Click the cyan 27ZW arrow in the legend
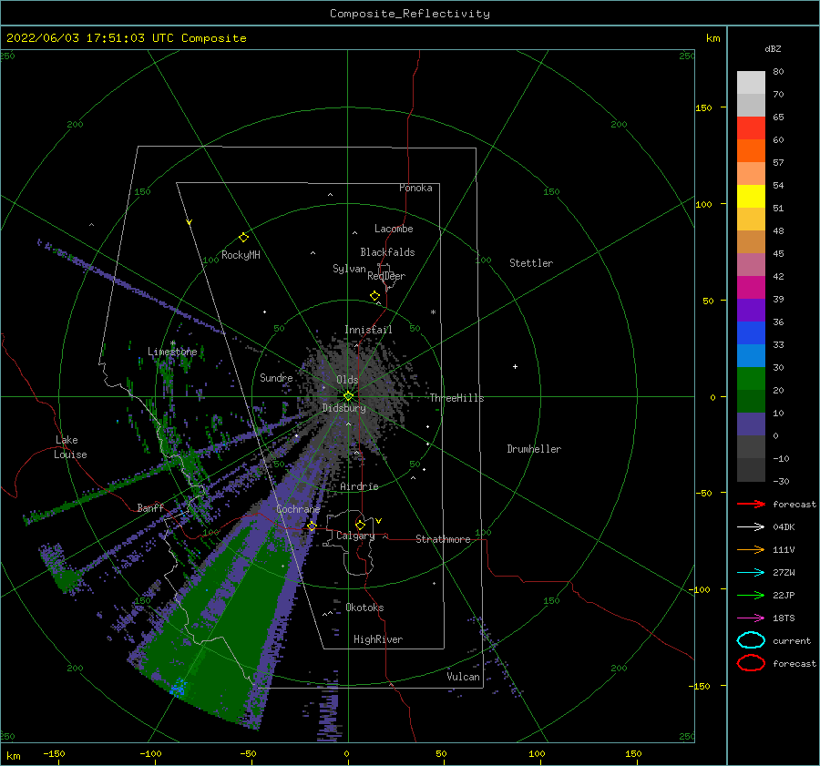The height and width of the screenshot is (766, 820). coord(751,573)
